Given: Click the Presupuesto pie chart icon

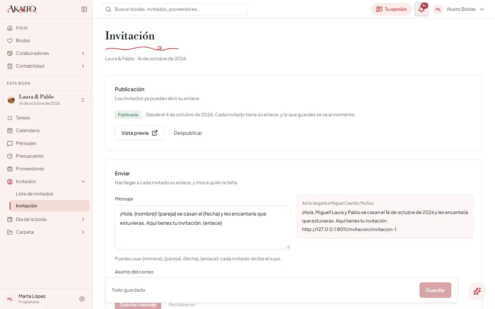Looking at the screenshot, I should click(x=10, y=156).
